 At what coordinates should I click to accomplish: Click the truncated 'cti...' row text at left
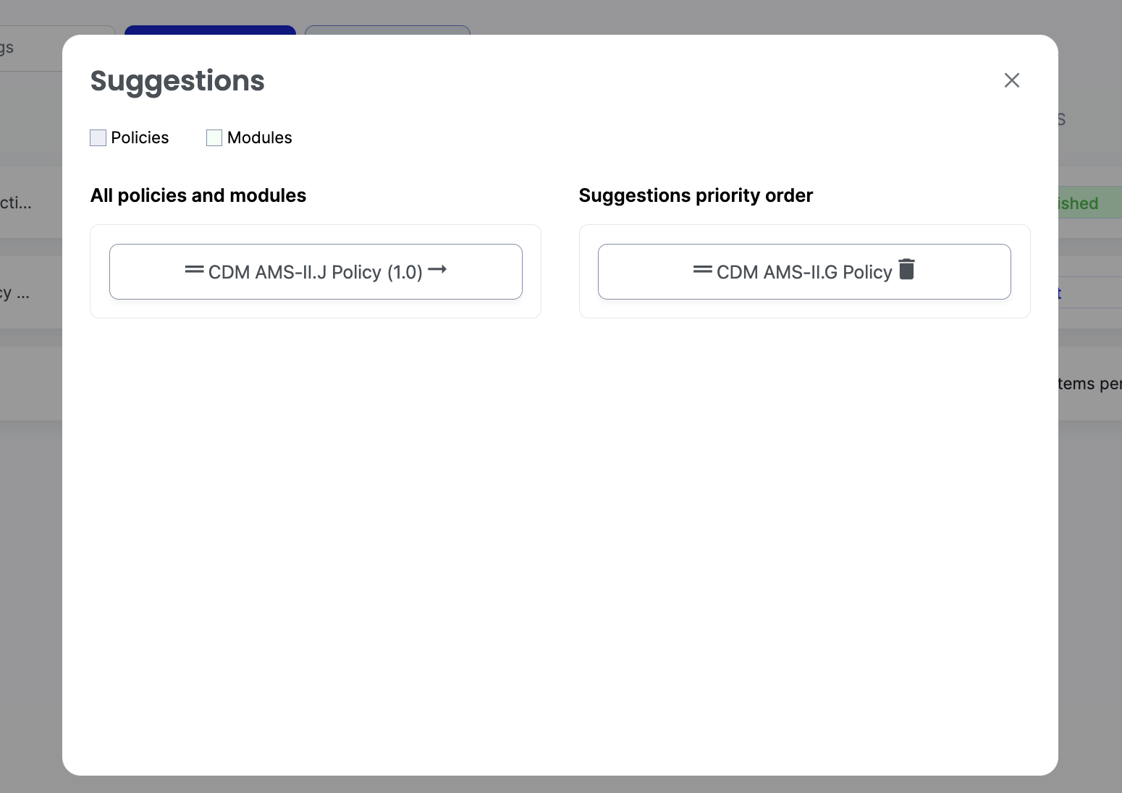16,203
